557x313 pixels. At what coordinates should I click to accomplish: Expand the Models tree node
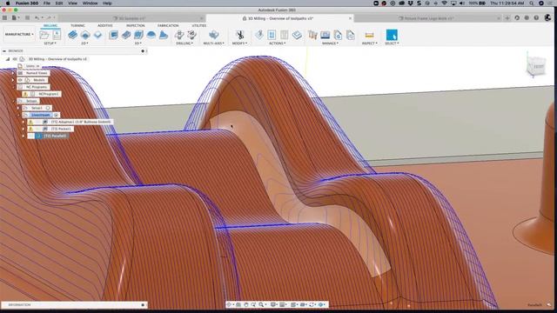pyautogui.click(x=14, y=80)
